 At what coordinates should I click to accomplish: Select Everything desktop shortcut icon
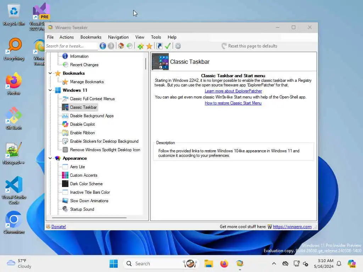(x=14, y=49)
